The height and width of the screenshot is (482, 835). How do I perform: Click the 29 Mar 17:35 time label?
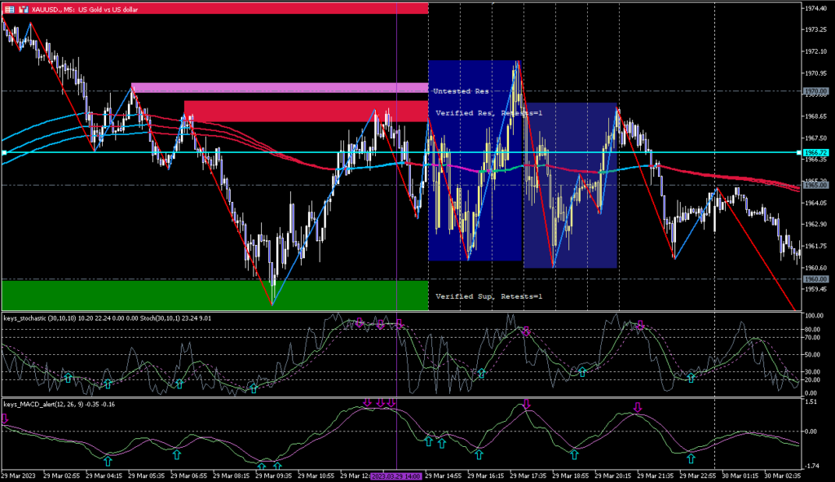coord(528,476)
